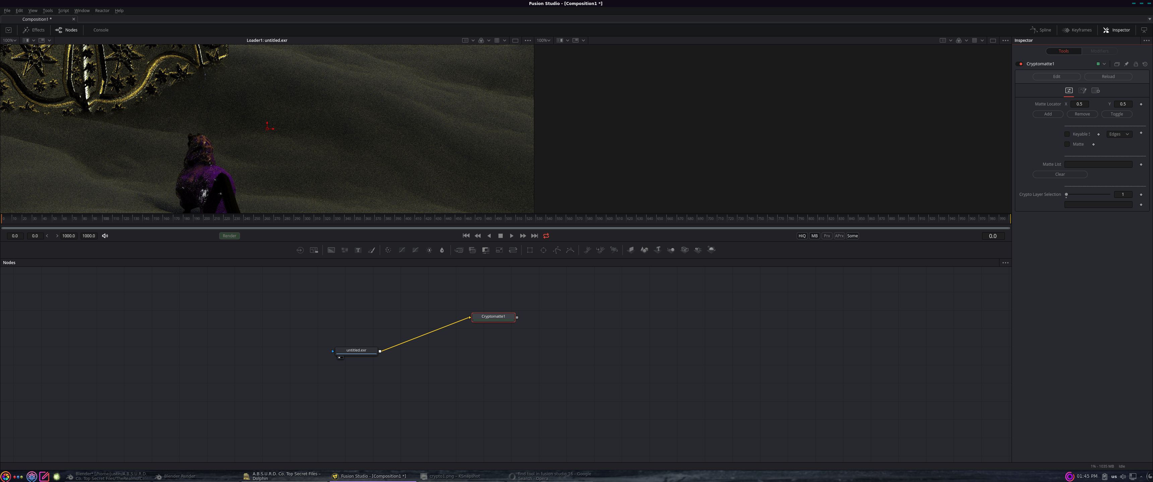Add a pEmitter particle tool
This screenshot has width=1153, height=482.
(587, 250)
